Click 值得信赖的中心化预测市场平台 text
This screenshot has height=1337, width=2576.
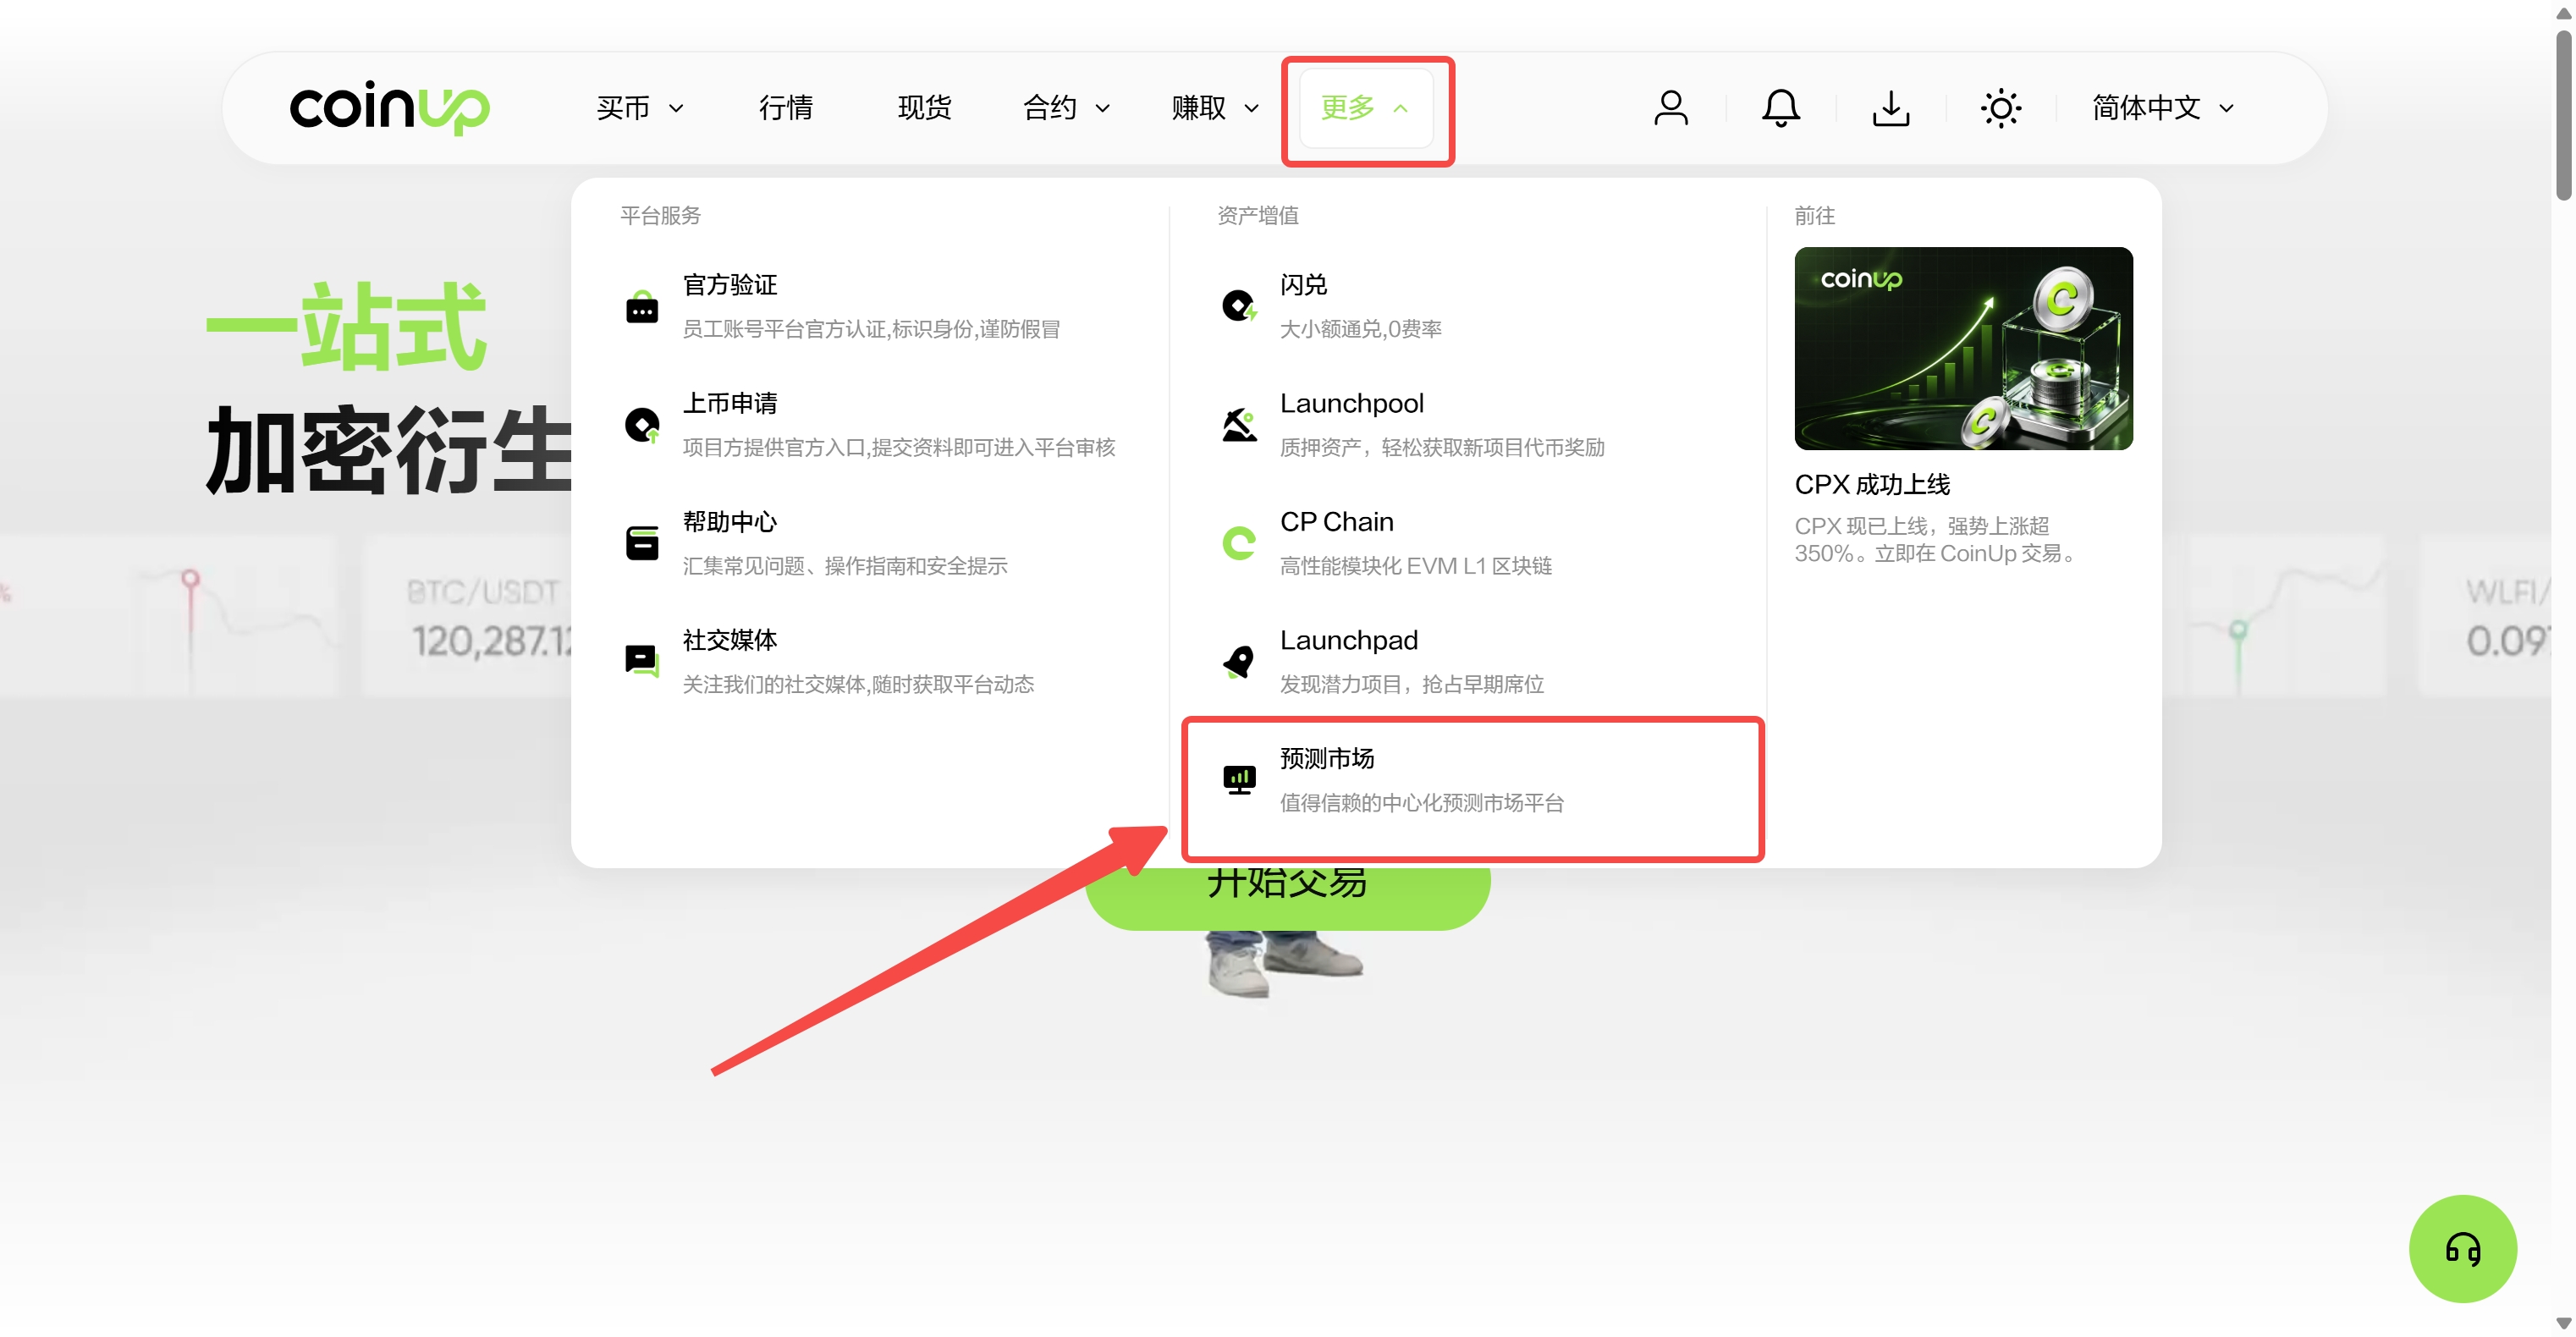pos(1421,802)
